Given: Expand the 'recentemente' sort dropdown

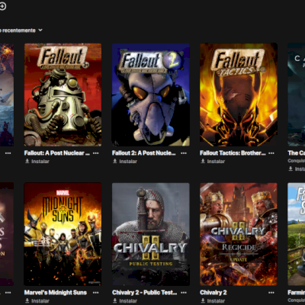Looking at the screenshot, I should (x=21, y=30).
